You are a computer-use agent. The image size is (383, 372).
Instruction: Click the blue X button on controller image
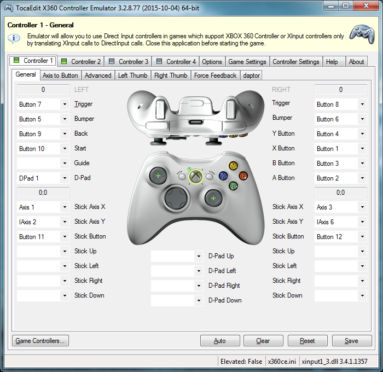223,176
